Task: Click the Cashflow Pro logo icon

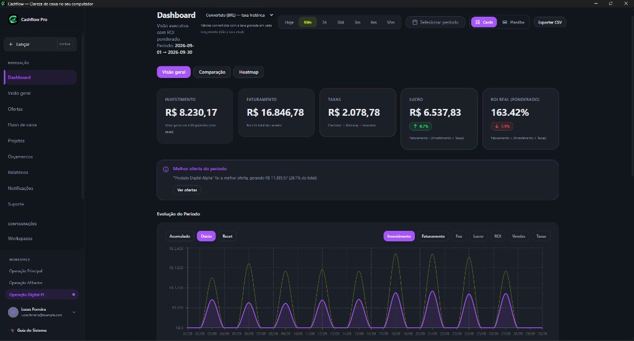Action: [13, 19]
